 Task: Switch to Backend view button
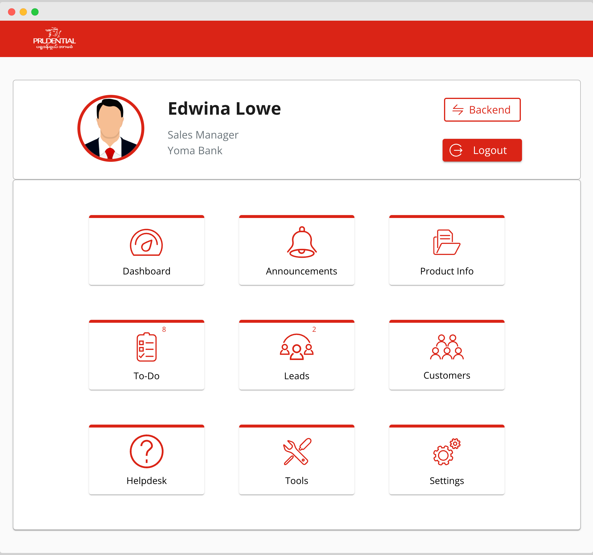tap(482, 110)
